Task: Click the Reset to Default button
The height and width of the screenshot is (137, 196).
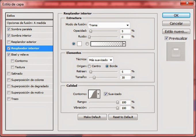Action: click(123, 117)
